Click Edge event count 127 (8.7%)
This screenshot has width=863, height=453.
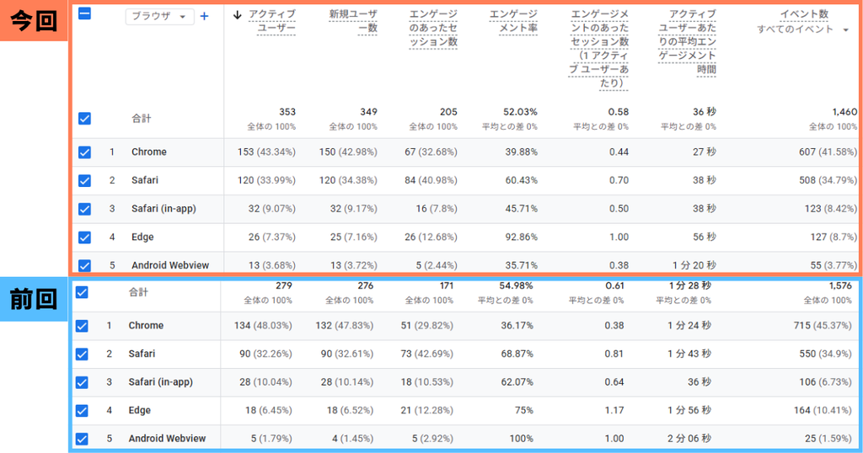tap(832, 237)
